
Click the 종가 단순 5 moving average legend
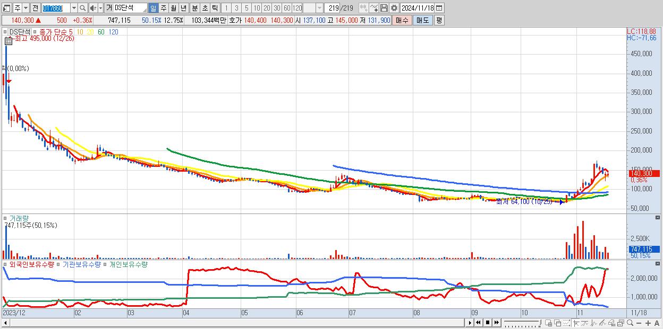[56, 32]
